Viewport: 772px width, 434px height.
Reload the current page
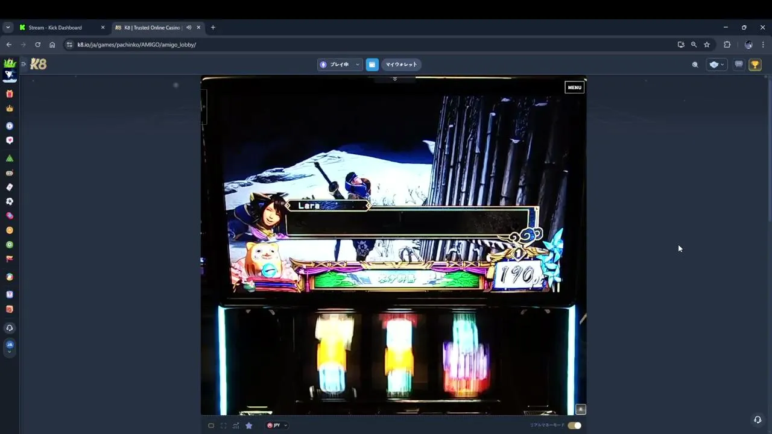click(x=37, y=45)
